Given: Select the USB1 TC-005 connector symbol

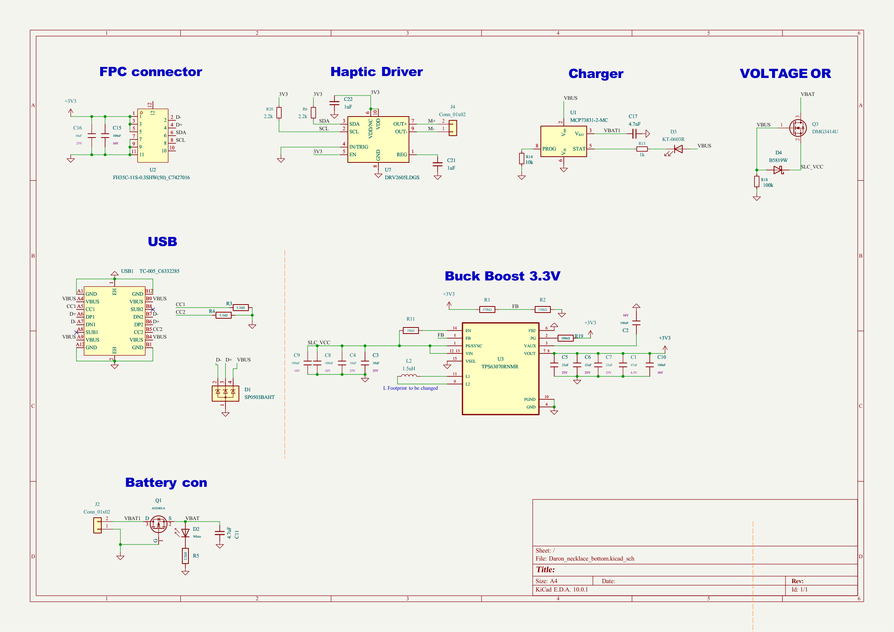Looking at the screenshot, I should click(115, 321).
